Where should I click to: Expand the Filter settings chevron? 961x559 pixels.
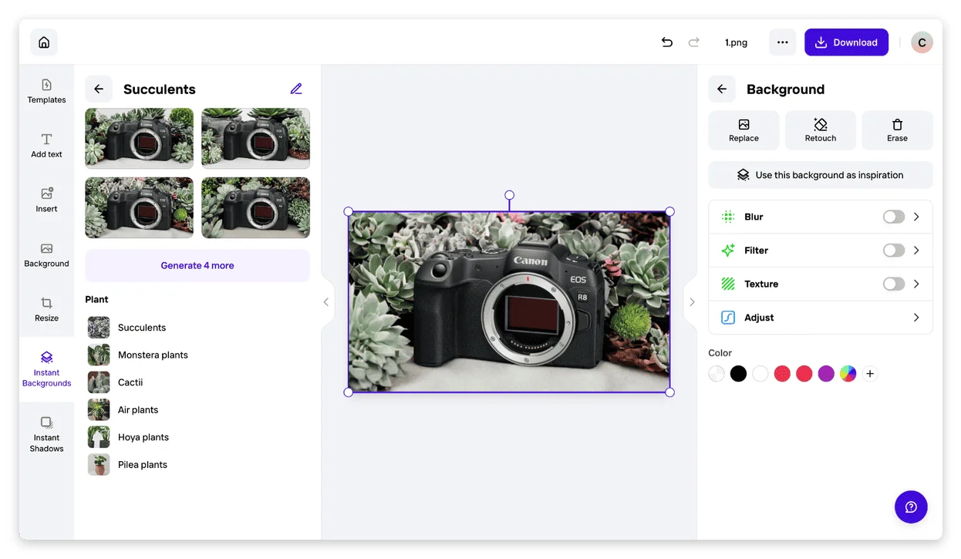pyautogui.click(x=916, y=251)
